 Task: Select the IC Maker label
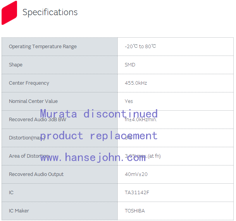19,211
